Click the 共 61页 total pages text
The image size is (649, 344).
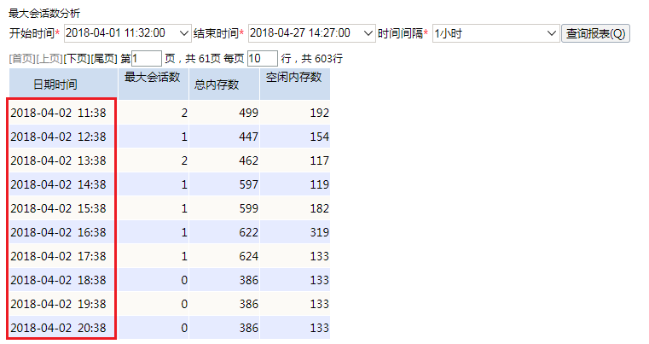pyautogui.click(x=203, y=58)
